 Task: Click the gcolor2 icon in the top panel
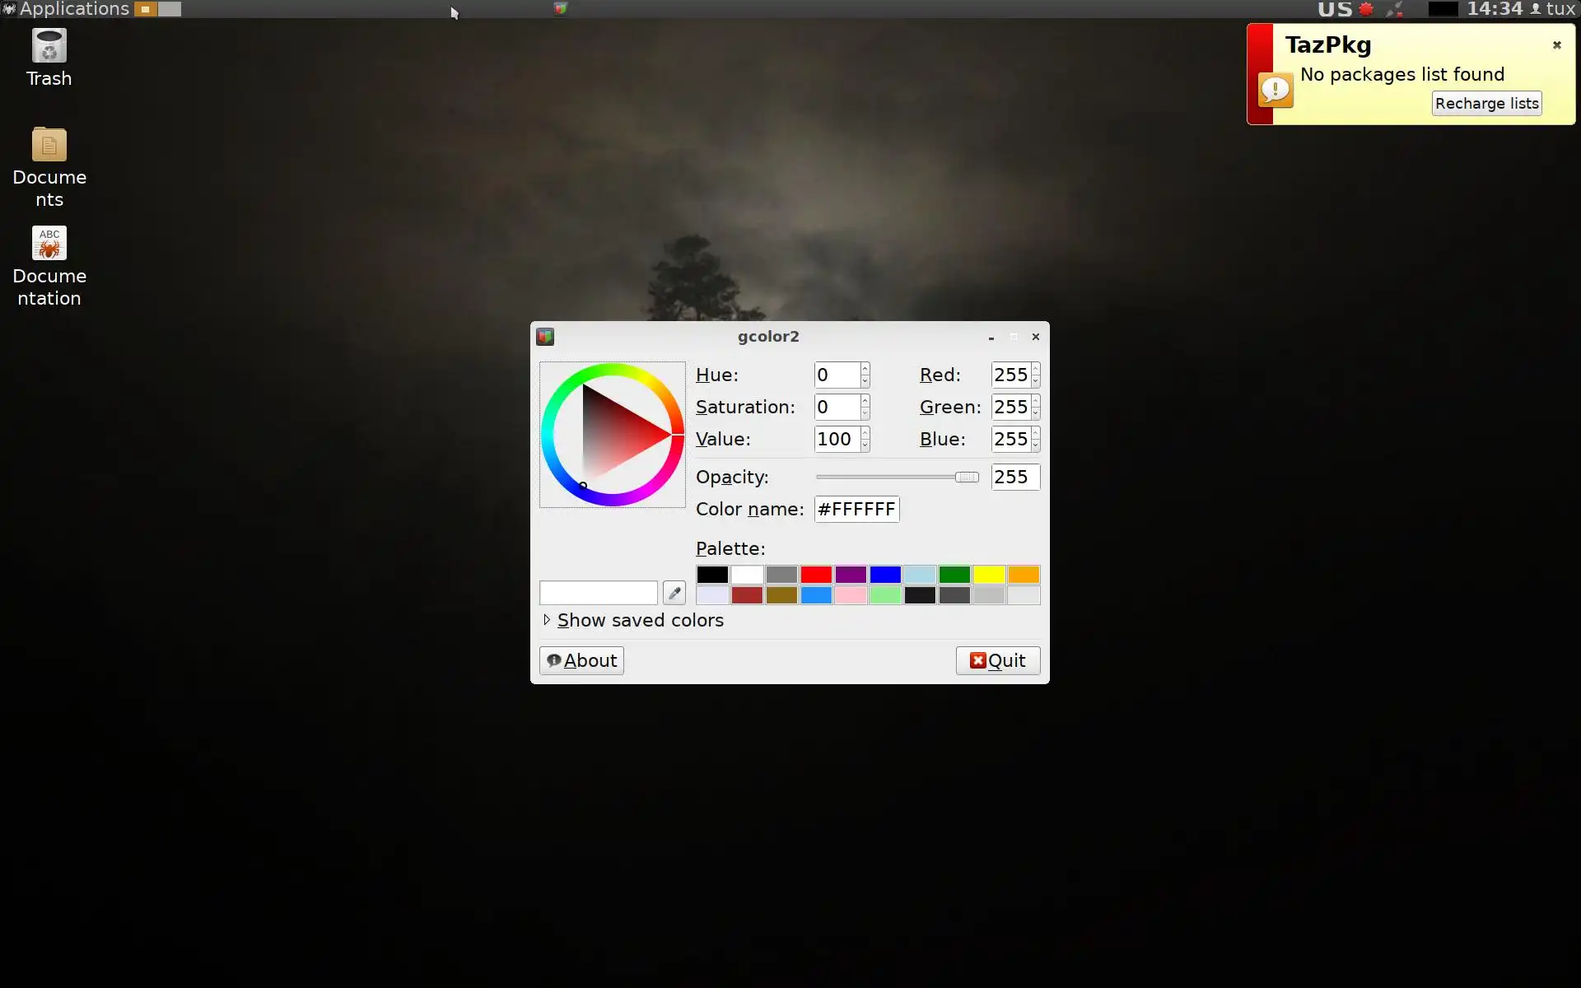561,8
